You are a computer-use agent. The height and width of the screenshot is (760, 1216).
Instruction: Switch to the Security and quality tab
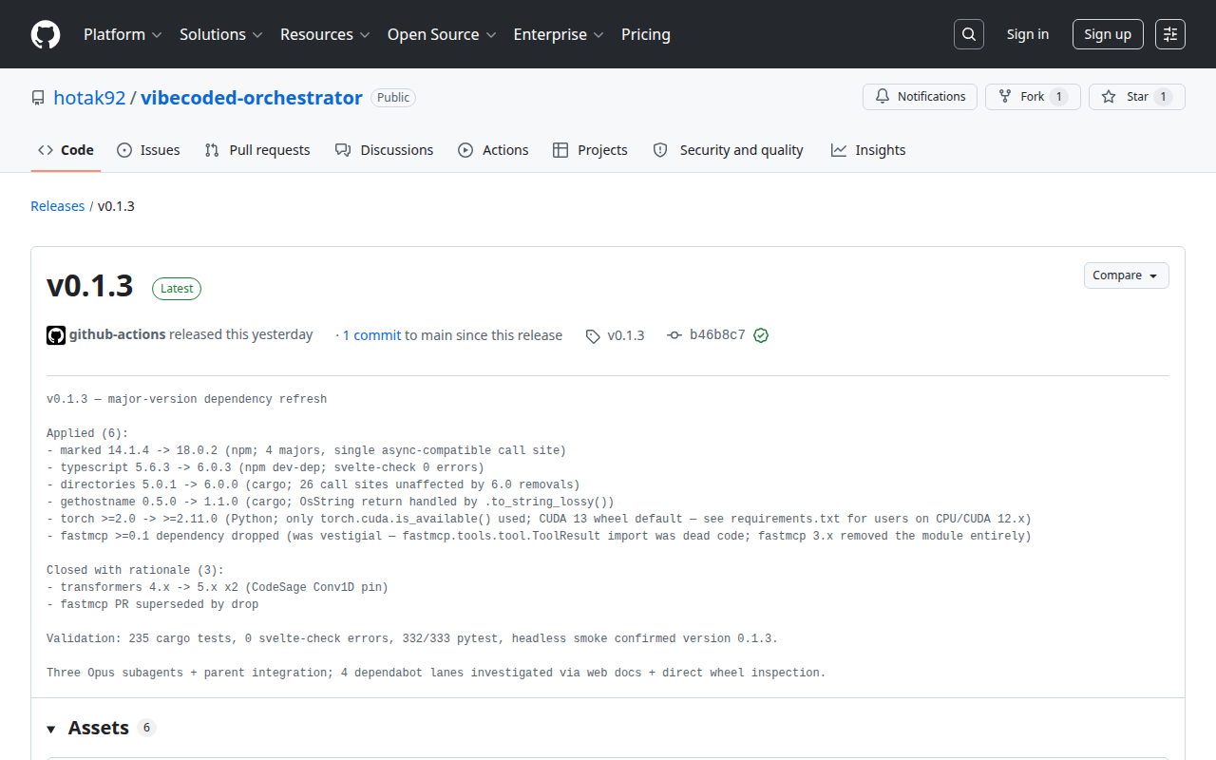[x=728, y=150]
